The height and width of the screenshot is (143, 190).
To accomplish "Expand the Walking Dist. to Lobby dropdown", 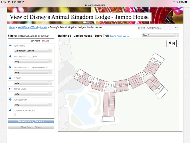I will 33,61.
